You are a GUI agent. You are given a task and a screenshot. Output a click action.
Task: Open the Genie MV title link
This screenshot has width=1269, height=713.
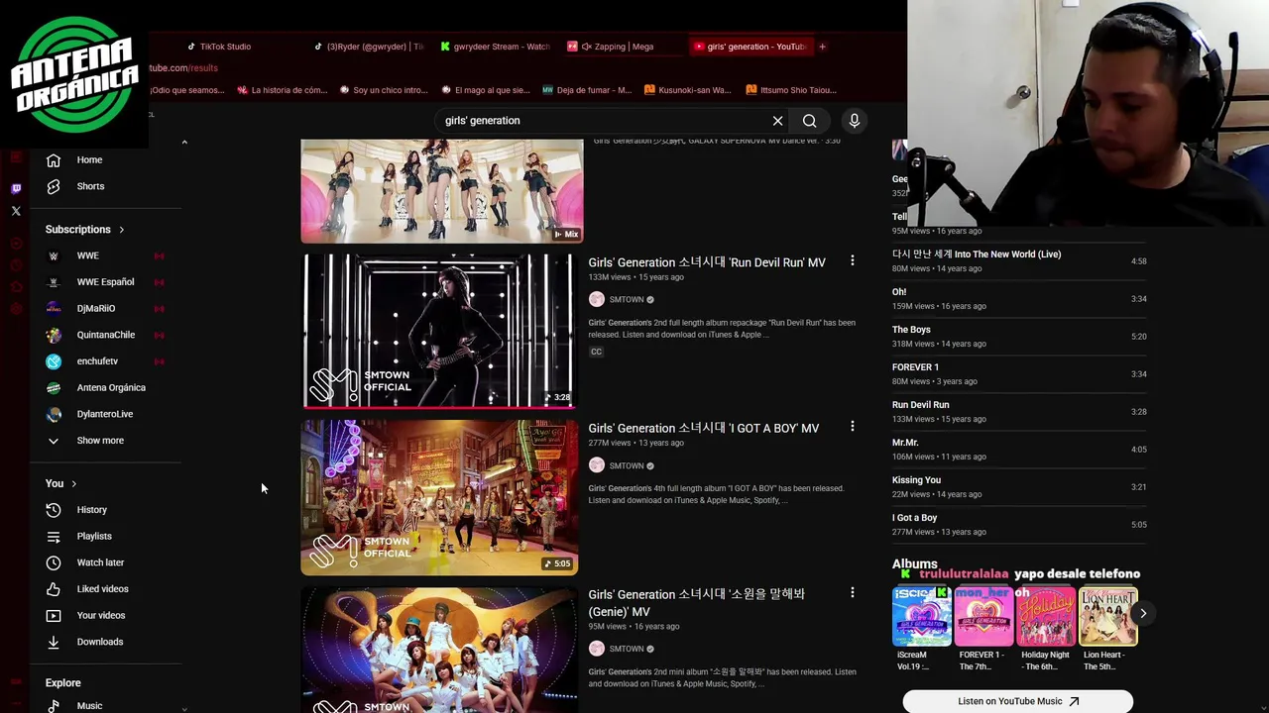tap(697, 602)
